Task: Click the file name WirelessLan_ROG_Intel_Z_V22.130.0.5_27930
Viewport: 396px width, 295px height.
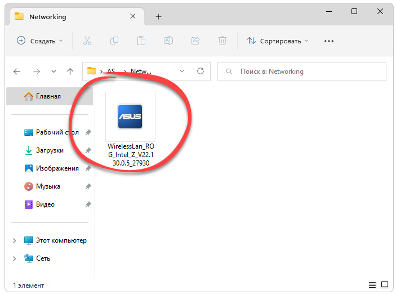Action: pyautogui.click(x=131, y=155)
